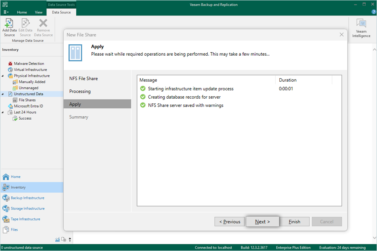Open the Backup Infrastructure view icon
The width and height of the screenshot is (377, 251).
click(x=6, y=198)
